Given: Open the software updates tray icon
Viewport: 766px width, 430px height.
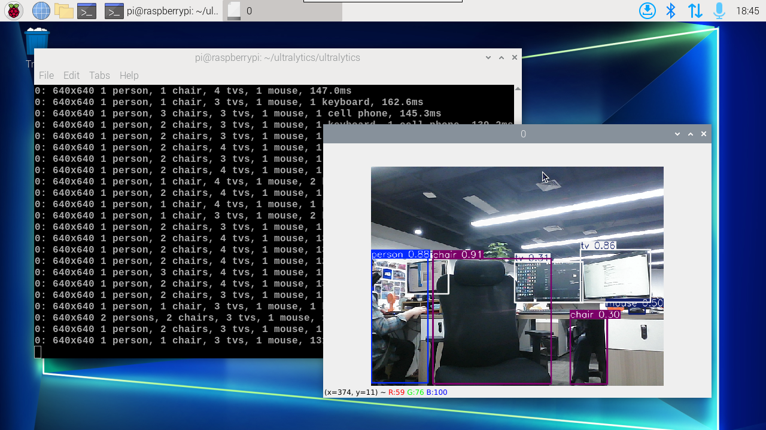Looking at the screenshot, I should click(648, 11).
